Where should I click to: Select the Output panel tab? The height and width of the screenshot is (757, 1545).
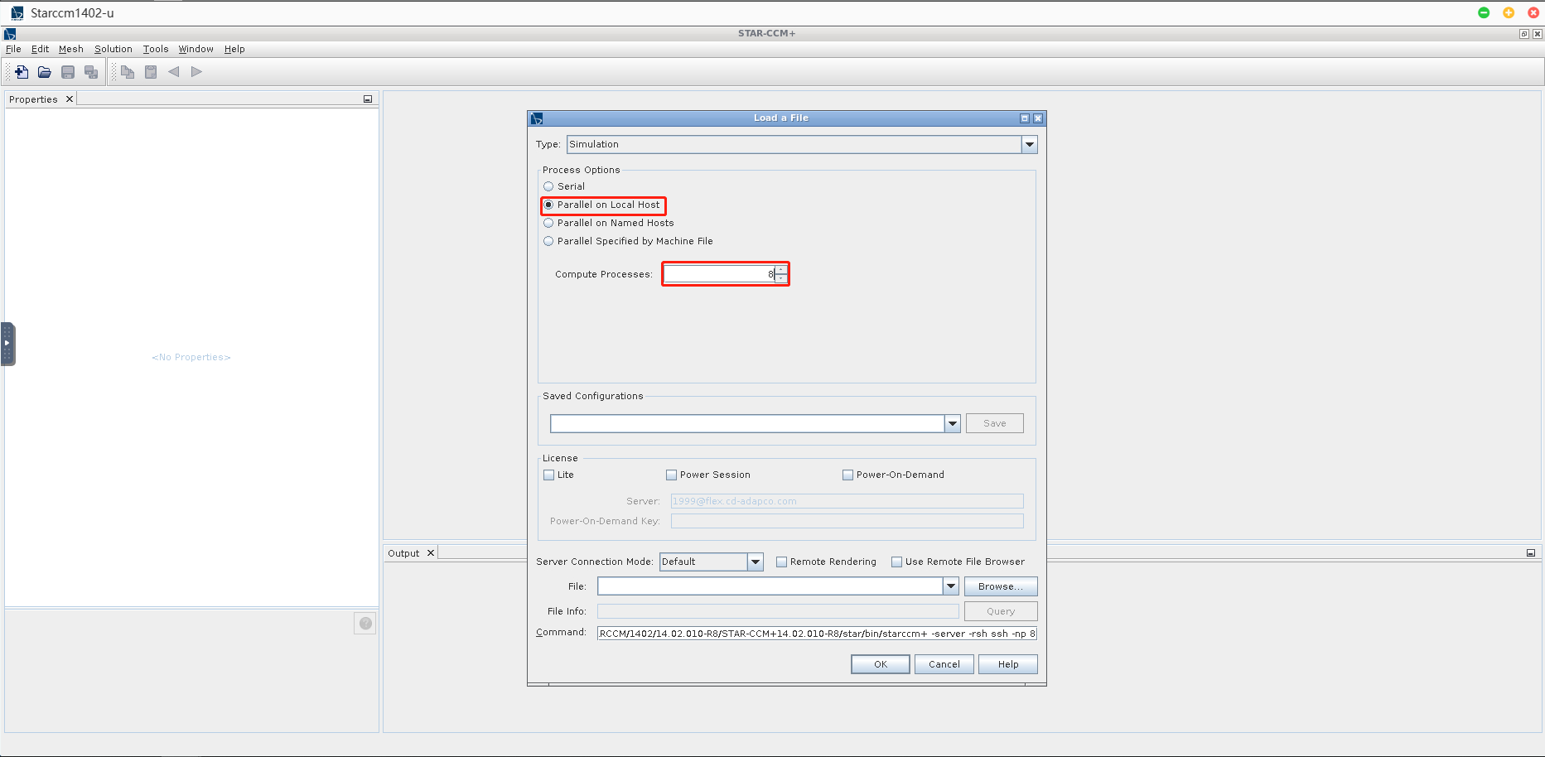coord(403,553)
